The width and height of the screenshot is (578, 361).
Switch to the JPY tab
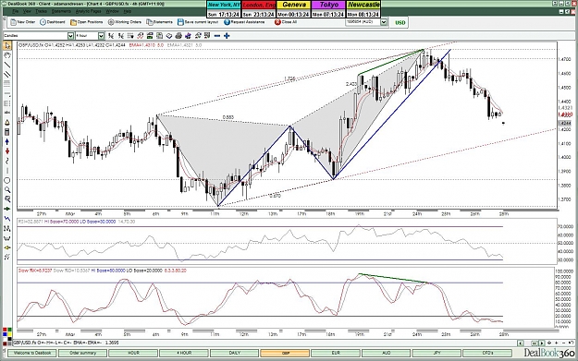click(437, 353)
